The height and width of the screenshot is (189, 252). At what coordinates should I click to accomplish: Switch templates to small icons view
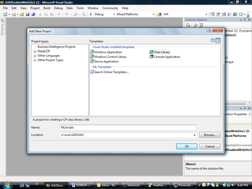coord(218,40)
